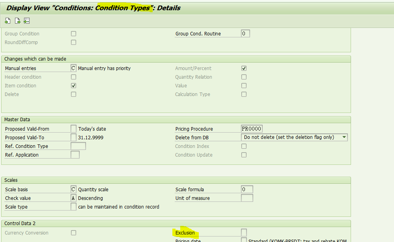This screenshot has height=242, width=394.
Task: Enable the Group Condition checkbox
Action: tap(73, 33)
